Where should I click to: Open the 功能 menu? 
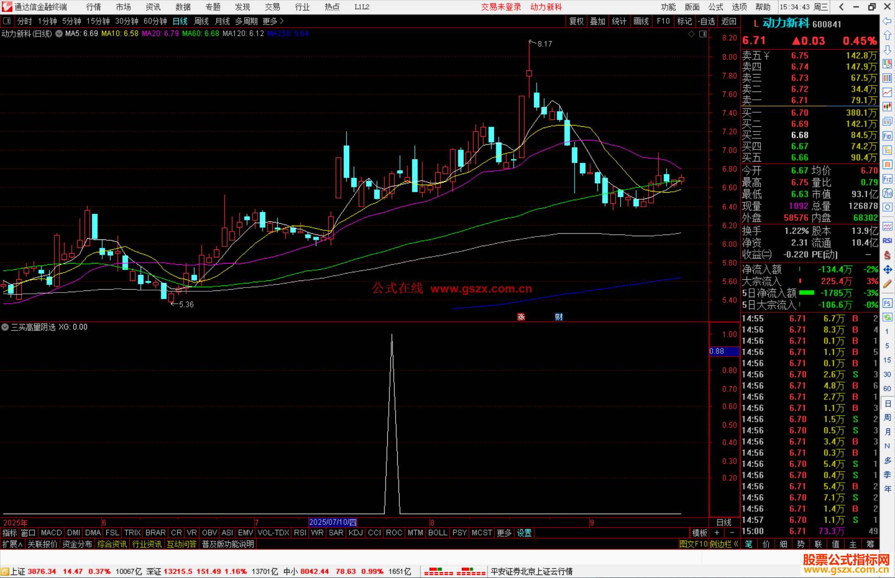pyautogui.click(x=668, y=7)
